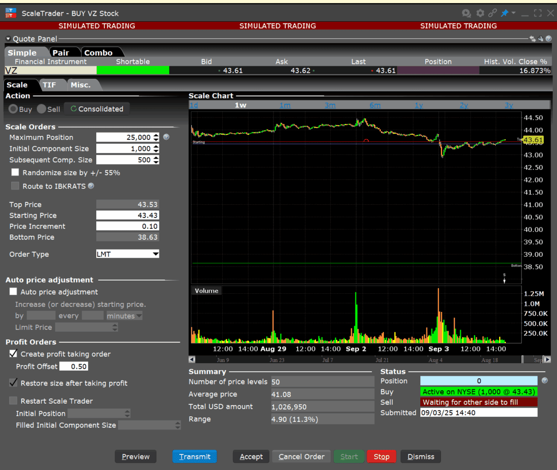Select the Combo quote tab
The height and width of the screenshot is (470, 557).
tap(98, 53)
